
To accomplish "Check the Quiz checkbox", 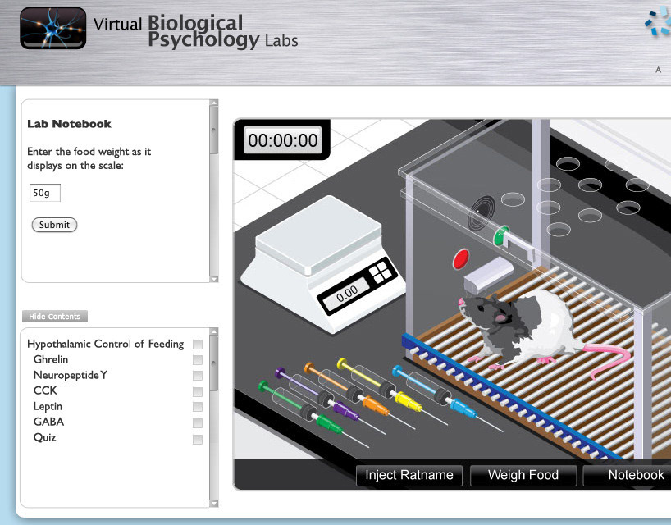I will [x=197, y=440].
